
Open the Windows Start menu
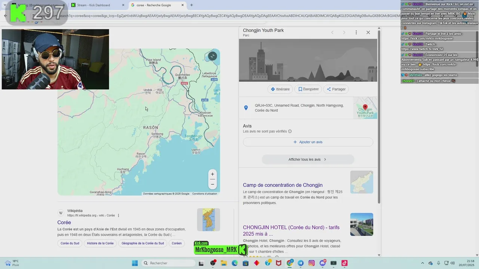pos(135,263)
